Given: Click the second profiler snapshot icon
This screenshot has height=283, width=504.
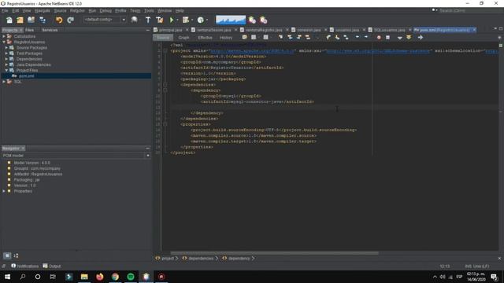Looking at the screenshot, I should point(264,20).
